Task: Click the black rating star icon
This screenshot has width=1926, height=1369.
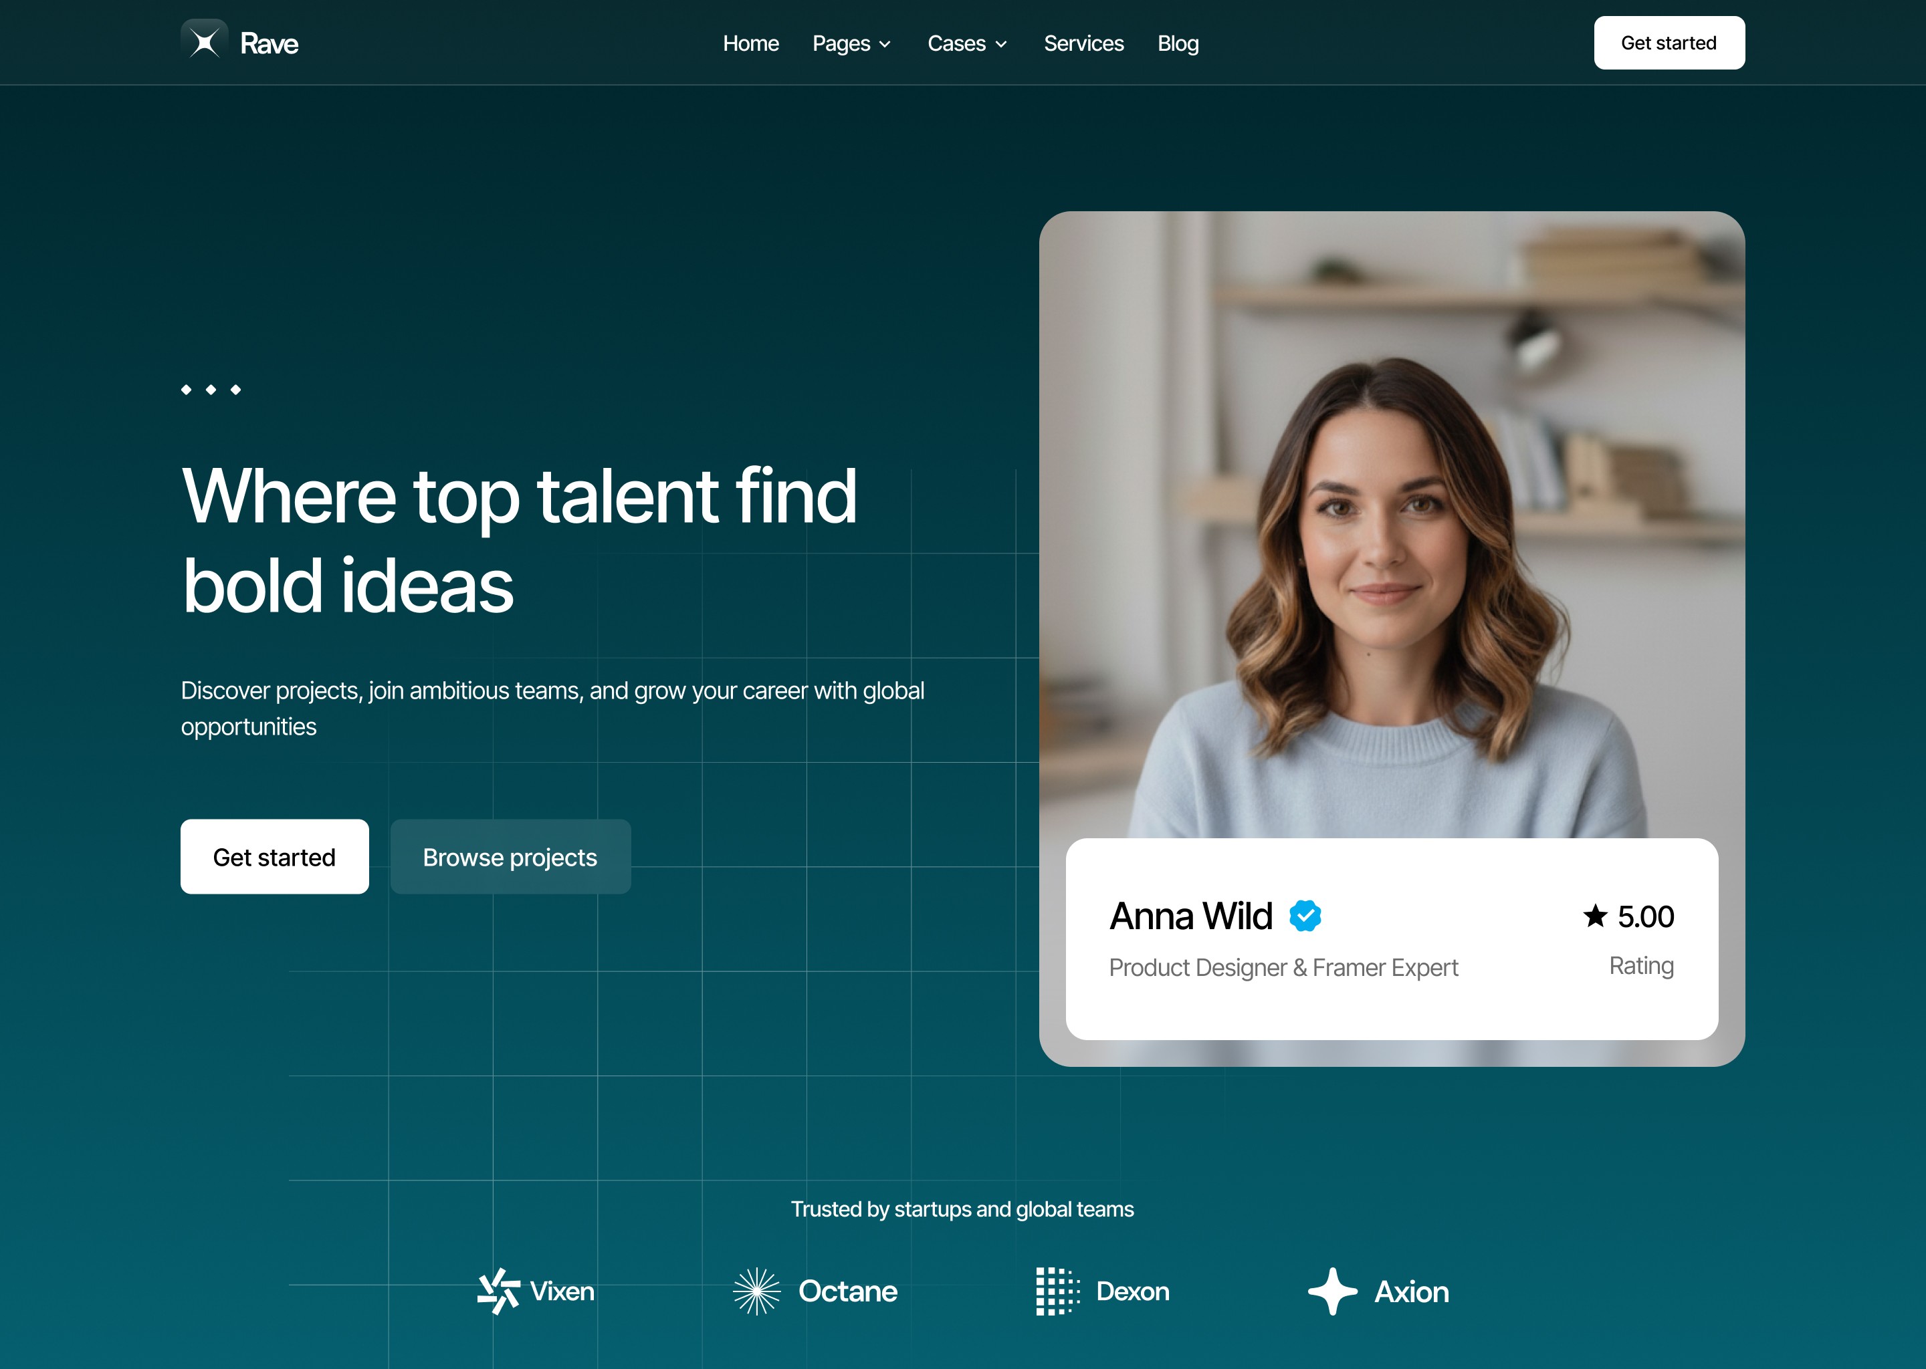Action: point(1594,916)
